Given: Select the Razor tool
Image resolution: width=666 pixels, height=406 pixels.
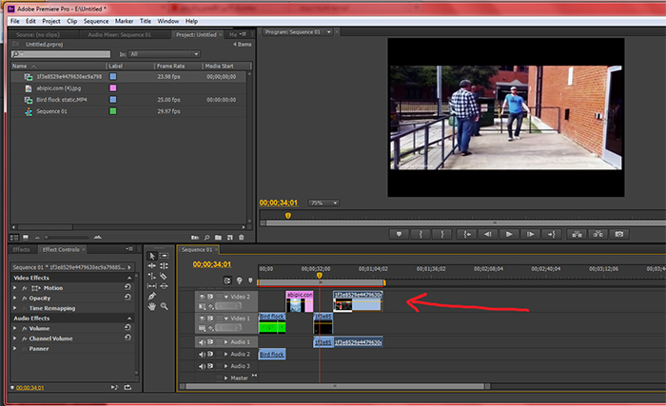Looking at the screenshot, I should 164,276.
